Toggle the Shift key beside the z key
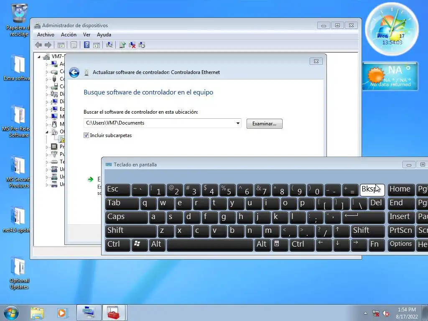The width and height of the screenshot is (428, 321). [131, 231]
